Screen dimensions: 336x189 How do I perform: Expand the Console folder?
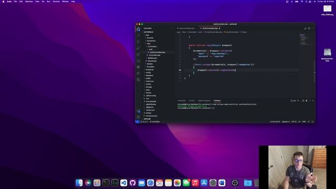[150, 38]
